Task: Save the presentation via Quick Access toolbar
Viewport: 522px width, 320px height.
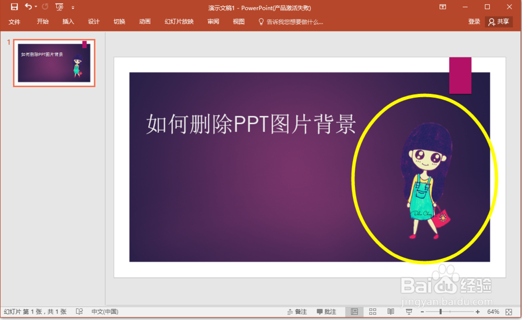Action: [x=14, y=7]
